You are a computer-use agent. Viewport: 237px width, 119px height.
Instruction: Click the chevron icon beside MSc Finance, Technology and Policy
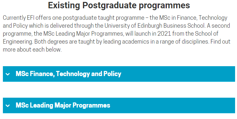click(x=8, y=74)
